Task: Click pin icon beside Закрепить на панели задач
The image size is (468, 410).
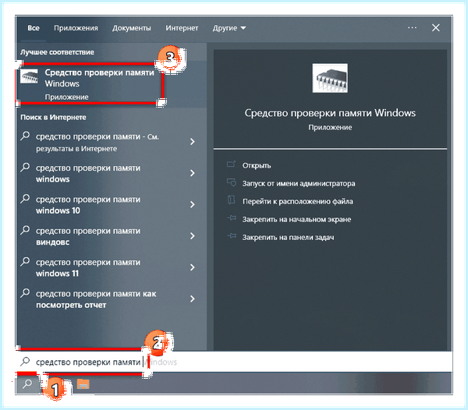Action: point(232,236)
